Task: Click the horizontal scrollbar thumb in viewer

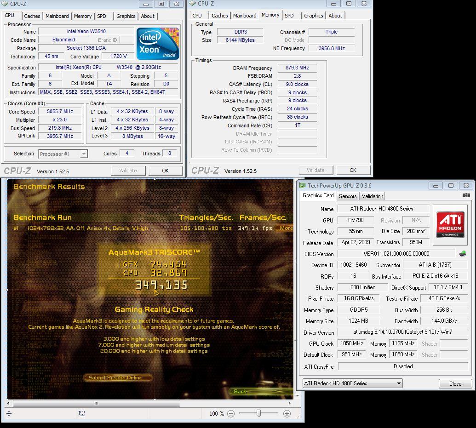Action: click(x=97, y=404)
